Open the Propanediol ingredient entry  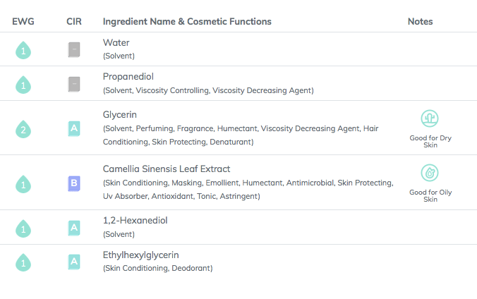click(x=128, y=78)
